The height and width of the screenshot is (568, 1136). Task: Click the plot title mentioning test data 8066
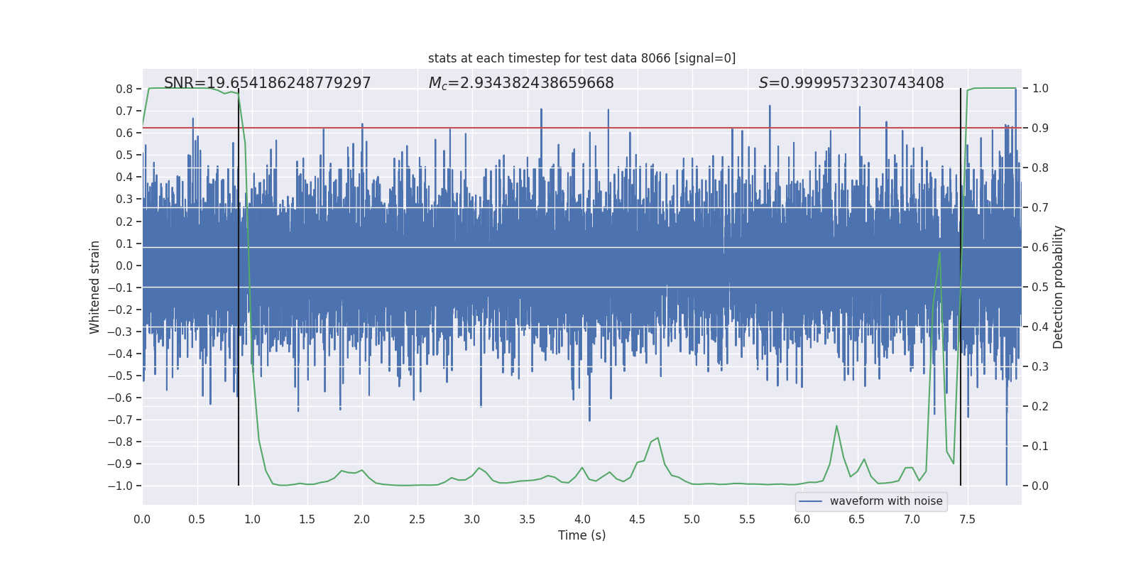coord(581,58)
